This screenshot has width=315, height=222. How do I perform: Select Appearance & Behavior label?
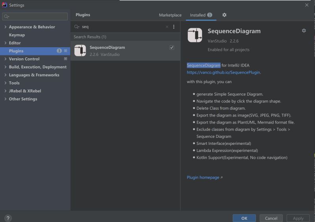click(32, 27)
